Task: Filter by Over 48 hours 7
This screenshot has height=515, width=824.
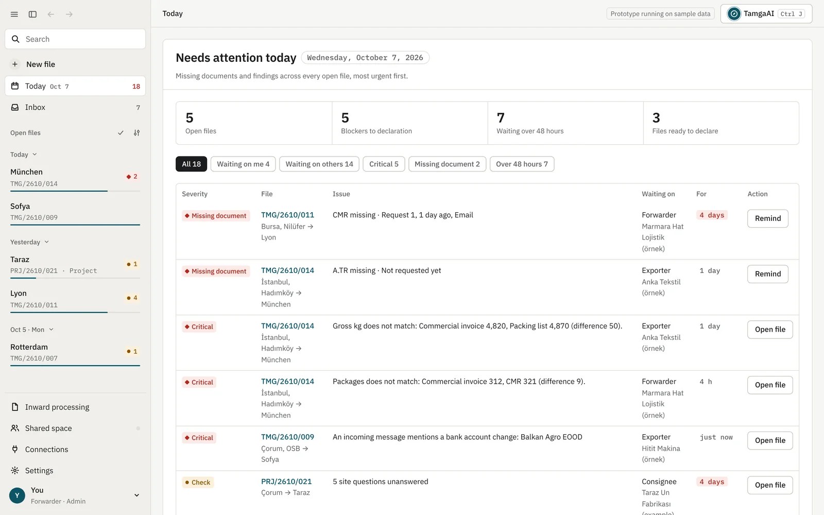Action: pos(522,164)
